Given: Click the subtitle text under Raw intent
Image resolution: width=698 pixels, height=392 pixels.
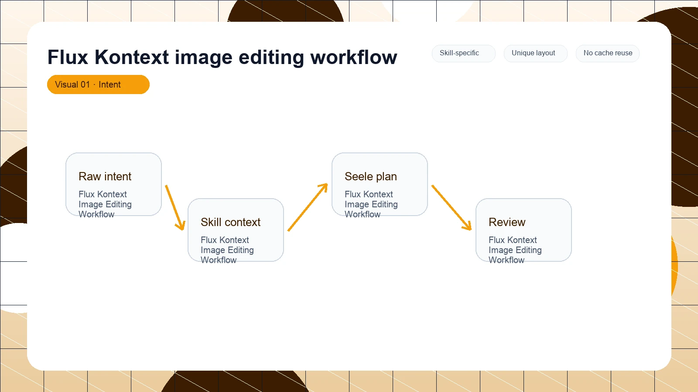Looking at the screenshot, I should coord(105,204).
